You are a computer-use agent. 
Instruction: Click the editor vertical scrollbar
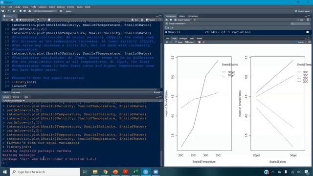click(x=161, y=55)
